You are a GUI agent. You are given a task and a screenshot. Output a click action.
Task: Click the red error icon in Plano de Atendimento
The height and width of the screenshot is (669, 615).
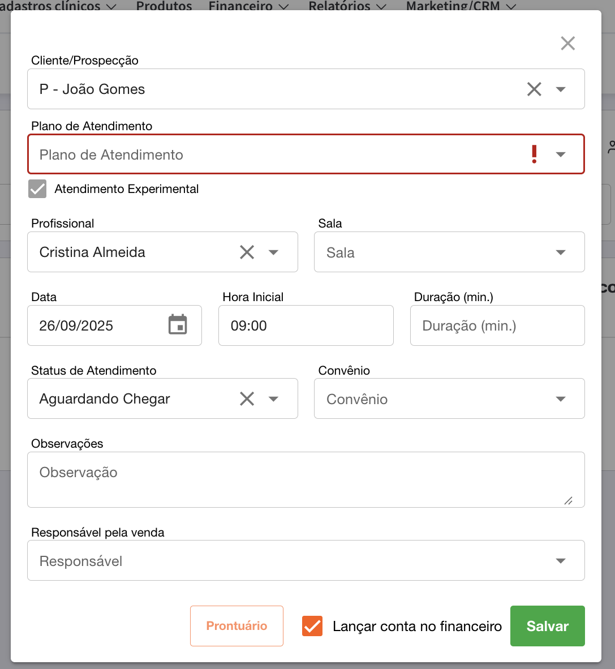pyautogui.click(x=534, y=154)
